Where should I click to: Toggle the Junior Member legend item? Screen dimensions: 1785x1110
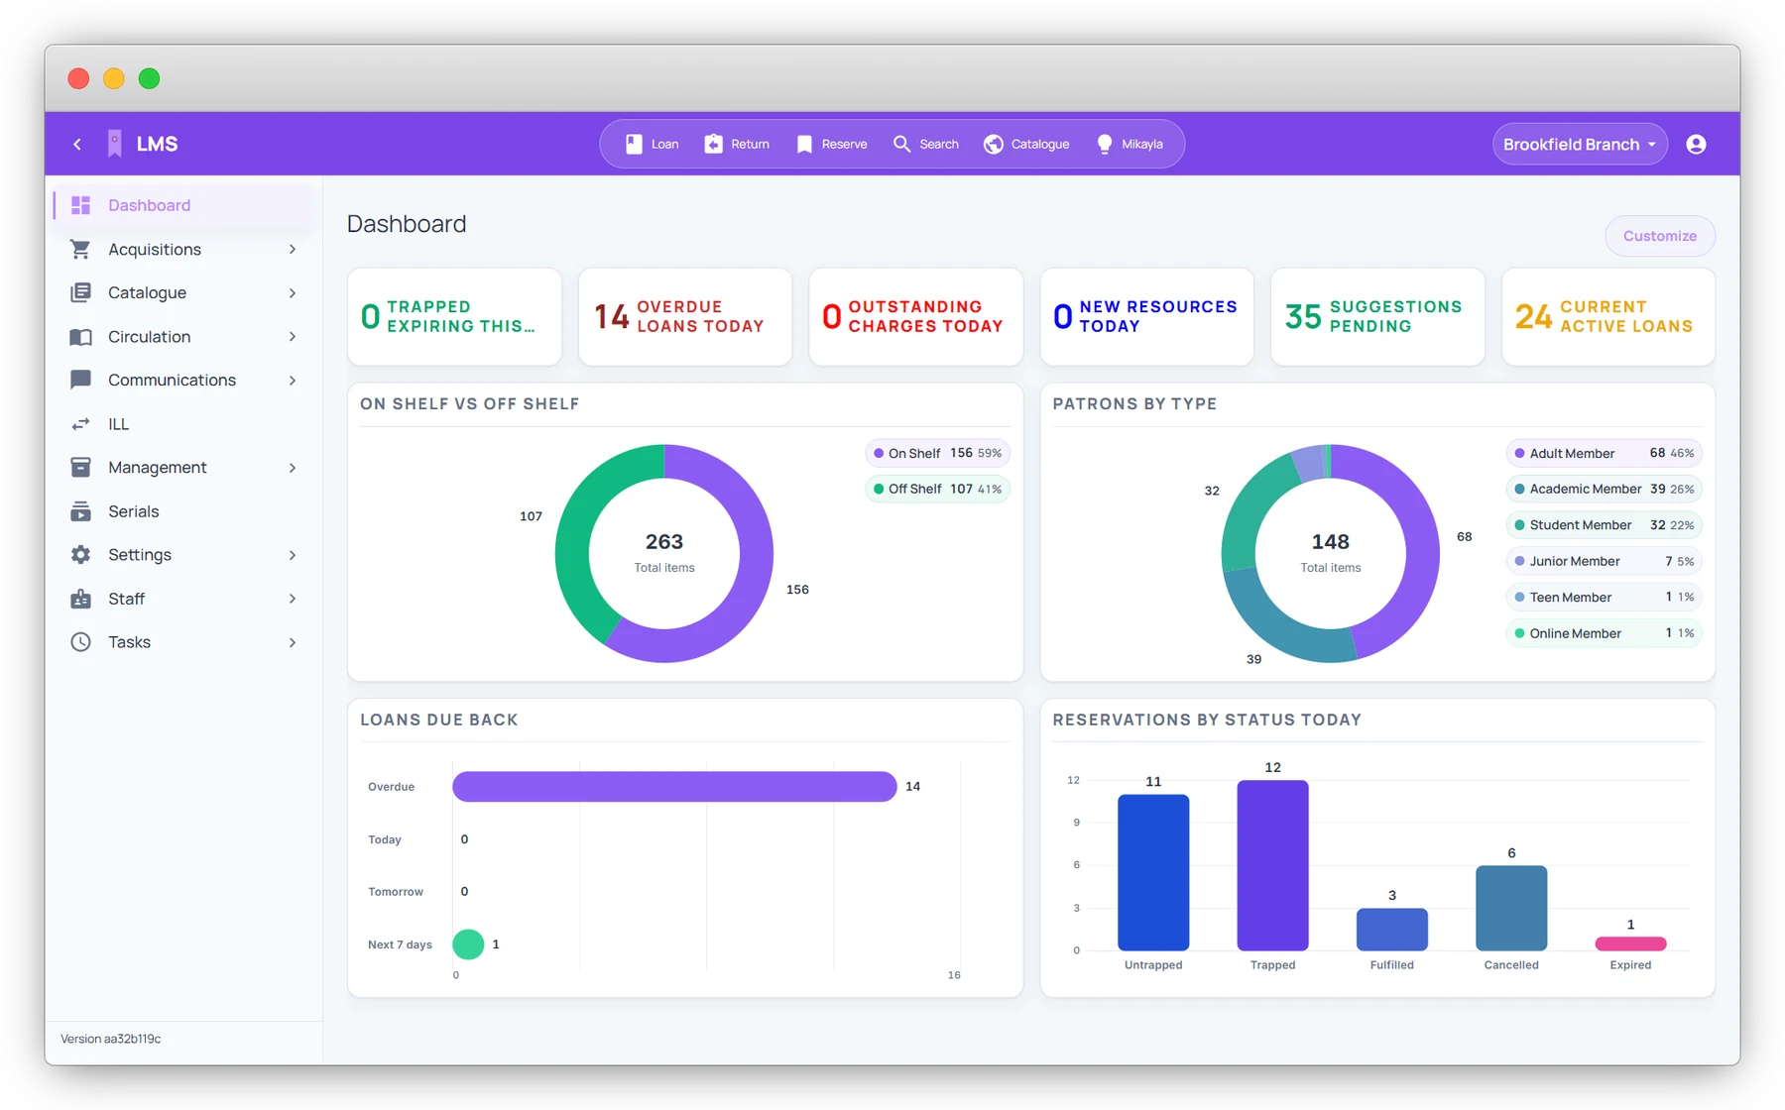(1604, 561)
